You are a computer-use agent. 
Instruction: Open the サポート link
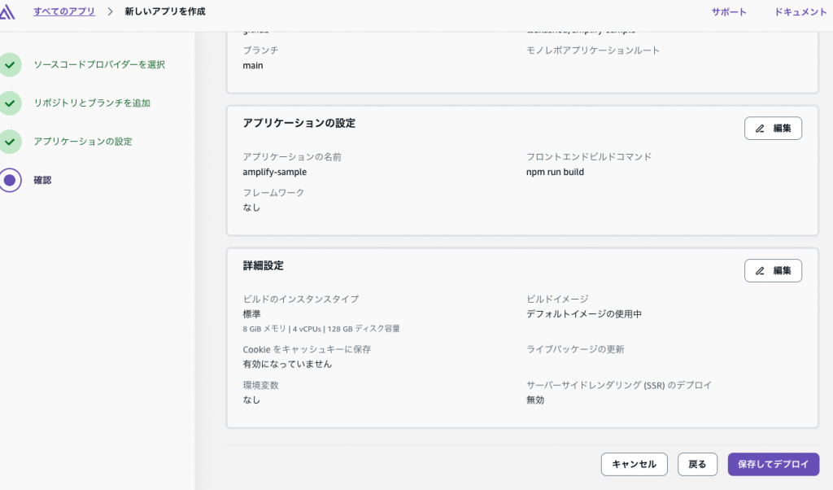click(x=727, y=11)
